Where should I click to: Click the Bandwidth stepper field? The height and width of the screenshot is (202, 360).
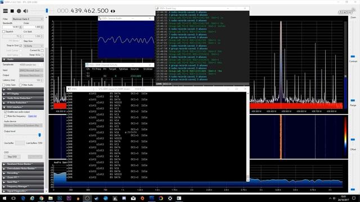pos(12,27)
